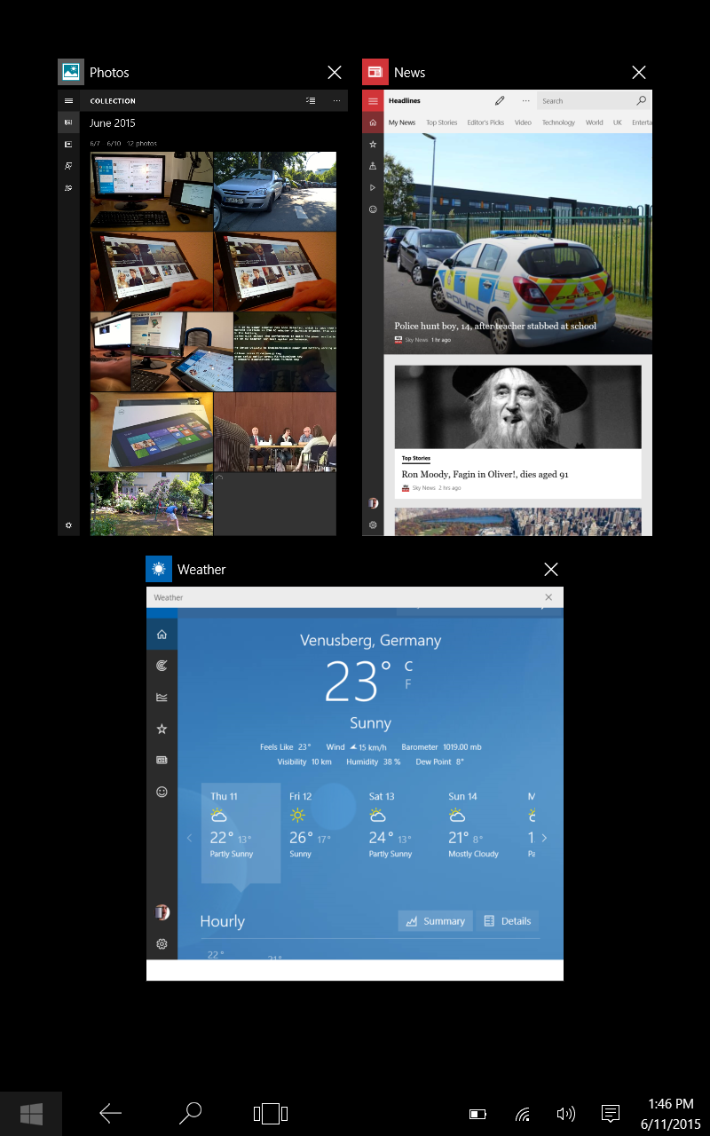Open the Action Center notification icon

611,1114
